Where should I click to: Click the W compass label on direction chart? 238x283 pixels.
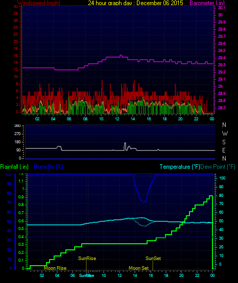coord(225,134)
